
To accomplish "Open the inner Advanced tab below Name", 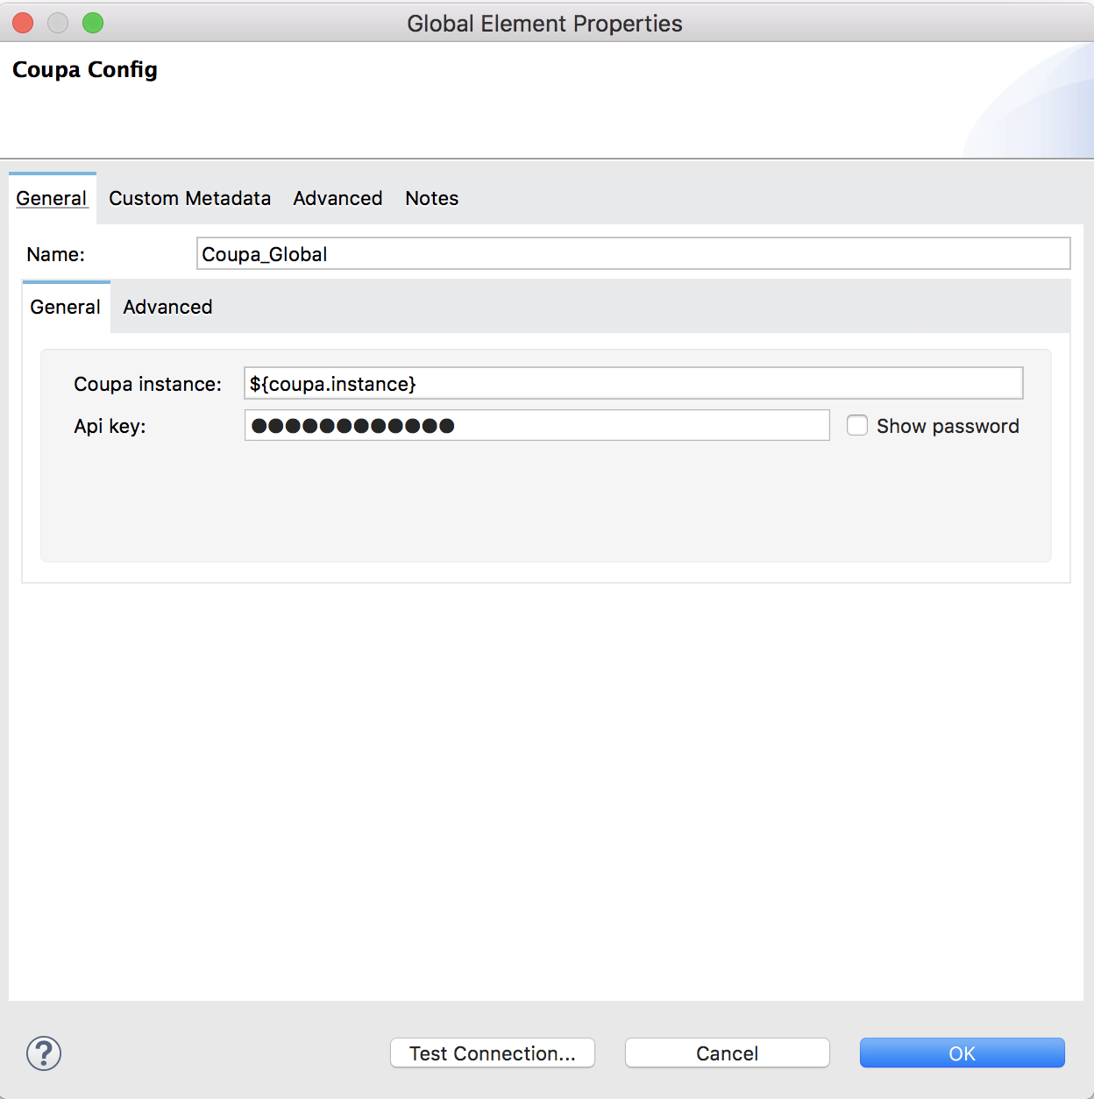I will tap(167, 307).
